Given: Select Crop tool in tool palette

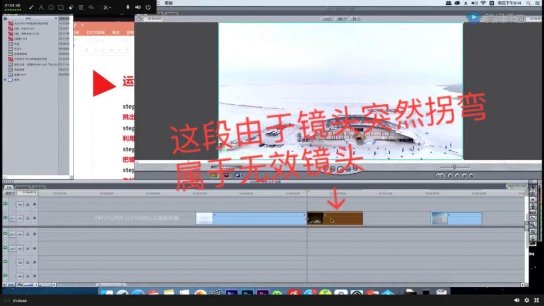Looking at the screenshot, I should click(533, 232).
